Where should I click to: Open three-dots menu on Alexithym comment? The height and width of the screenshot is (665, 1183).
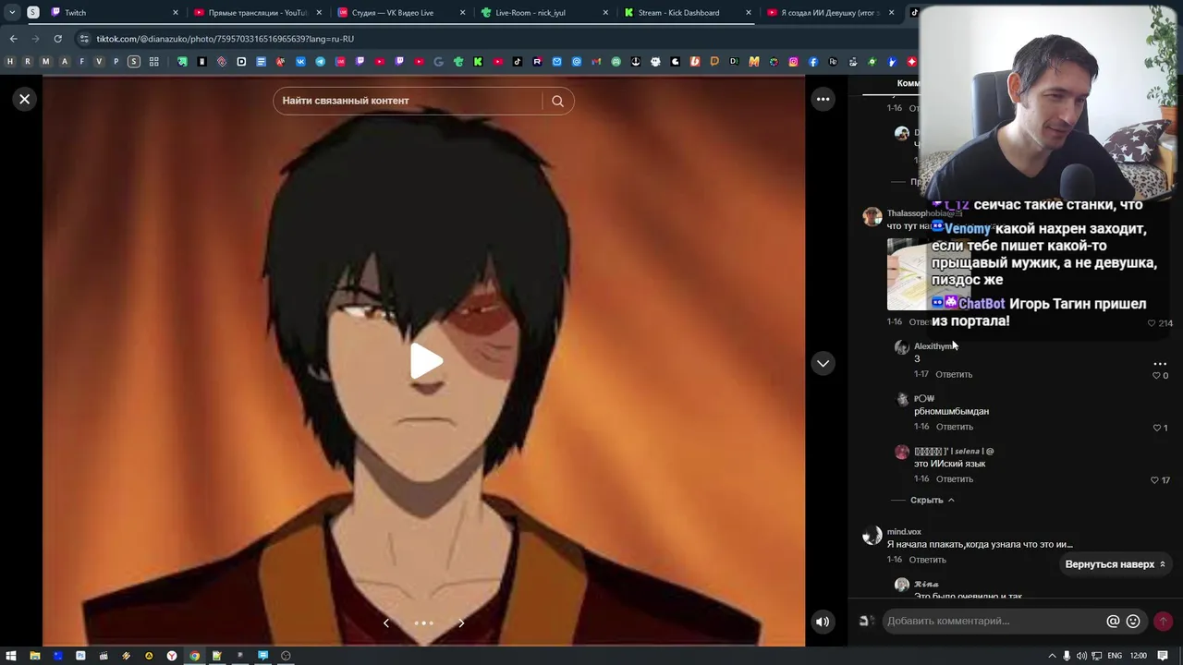click(x=1160, y=363)
